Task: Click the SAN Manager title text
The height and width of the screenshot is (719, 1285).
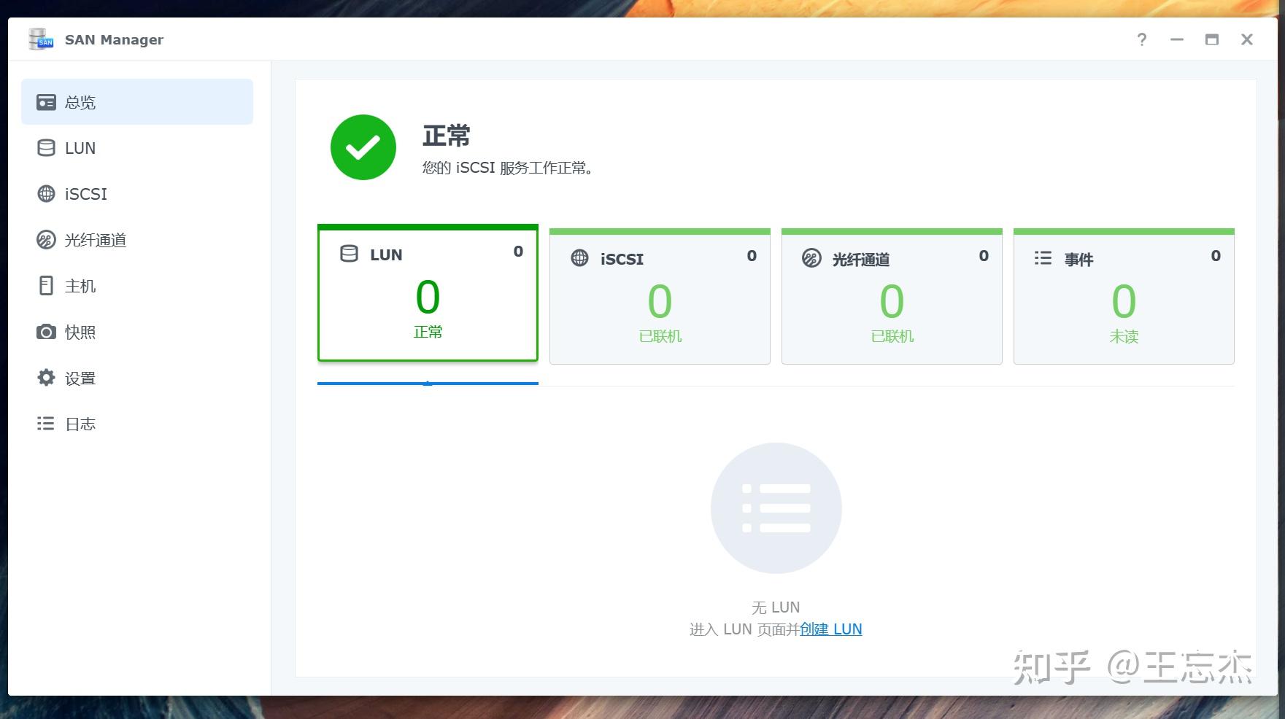Action: (x=114, y=40)
